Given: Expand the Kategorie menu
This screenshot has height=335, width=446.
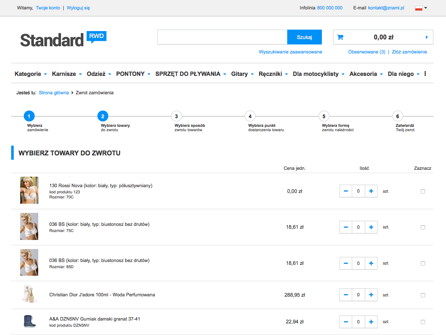Looking at the screenshot, I should [31, 74].
